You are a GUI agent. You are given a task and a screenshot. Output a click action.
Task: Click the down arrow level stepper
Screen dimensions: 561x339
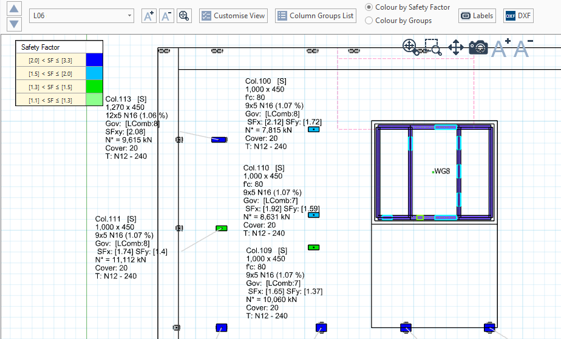point(15,24)
